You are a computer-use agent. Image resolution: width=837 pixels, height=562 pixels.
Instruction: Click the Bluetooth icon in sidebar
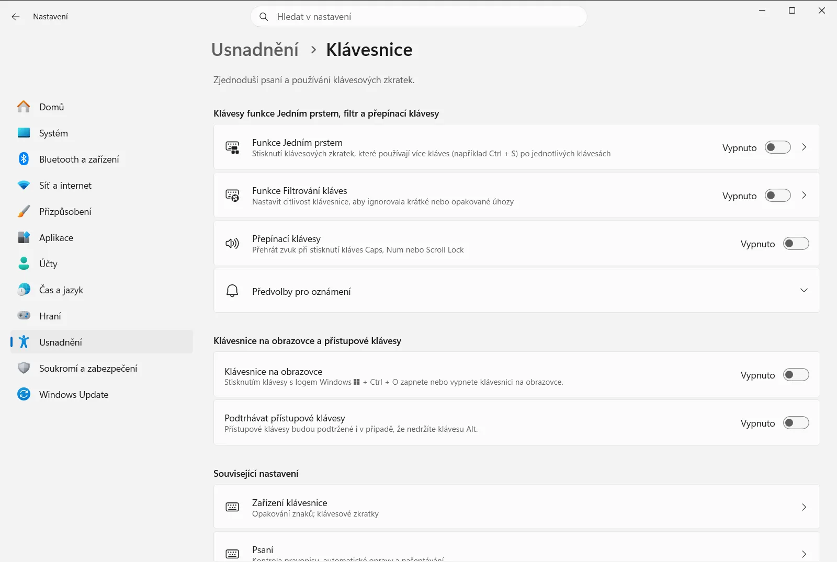tap(24, 159)
